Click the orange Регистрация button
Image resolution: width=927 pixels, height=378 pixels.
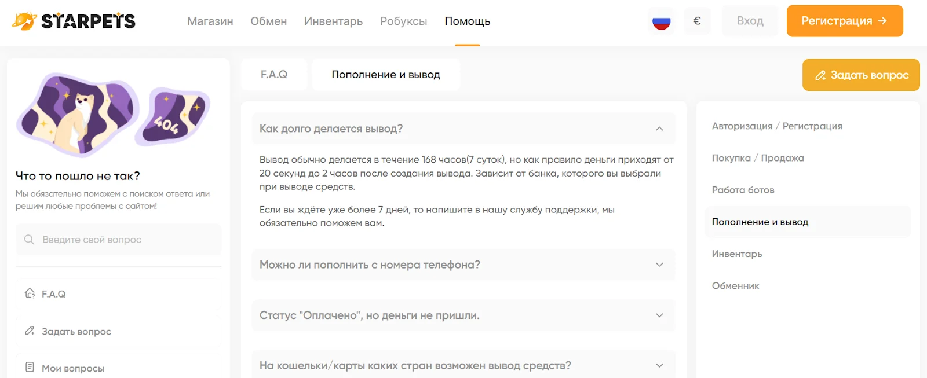(845, 21)
